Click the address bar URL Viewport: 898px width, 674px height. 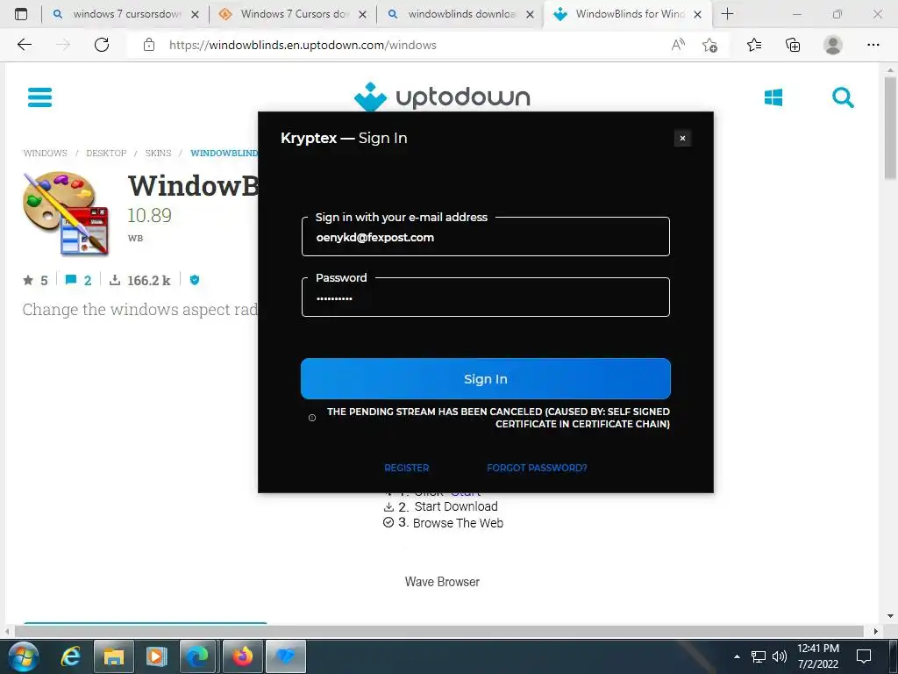pyautogui.click(x=303, y=45)
